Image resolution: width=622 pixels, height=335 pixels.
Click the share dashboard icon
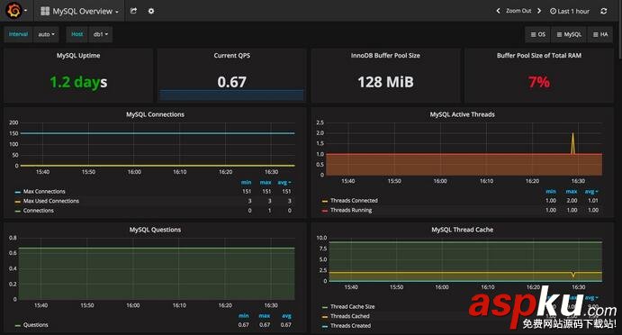[x=134, y=11]
